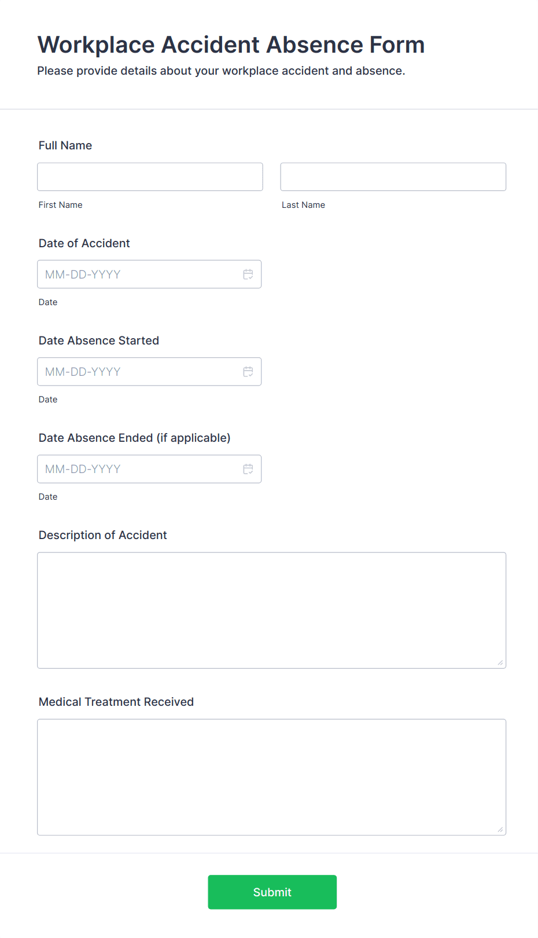
Task: Click the Description of Accident label
Action: (103, 535)
